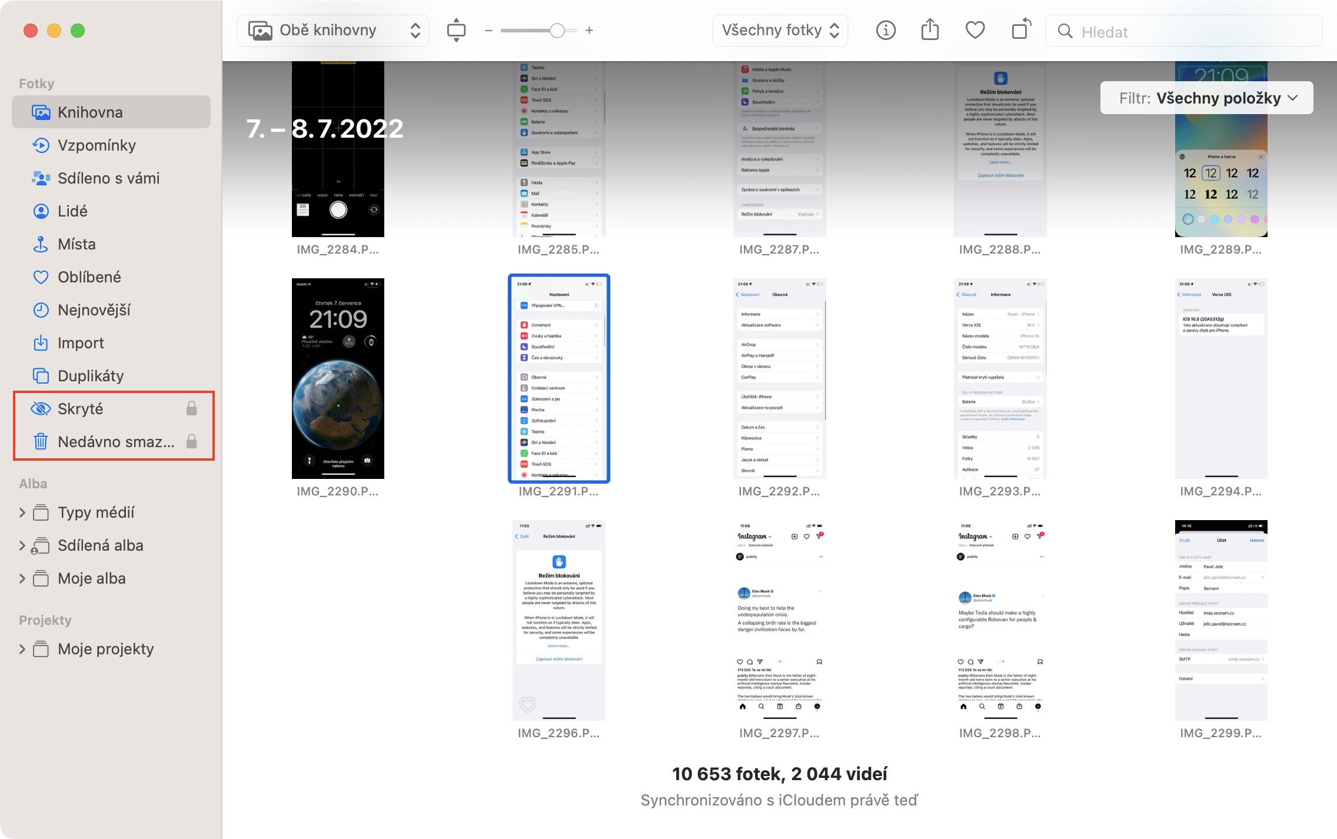Click the aspect ratio zoom toggle icon
Image resolution: width=1337 pixels, height=839 pixels.
(456, 30)
